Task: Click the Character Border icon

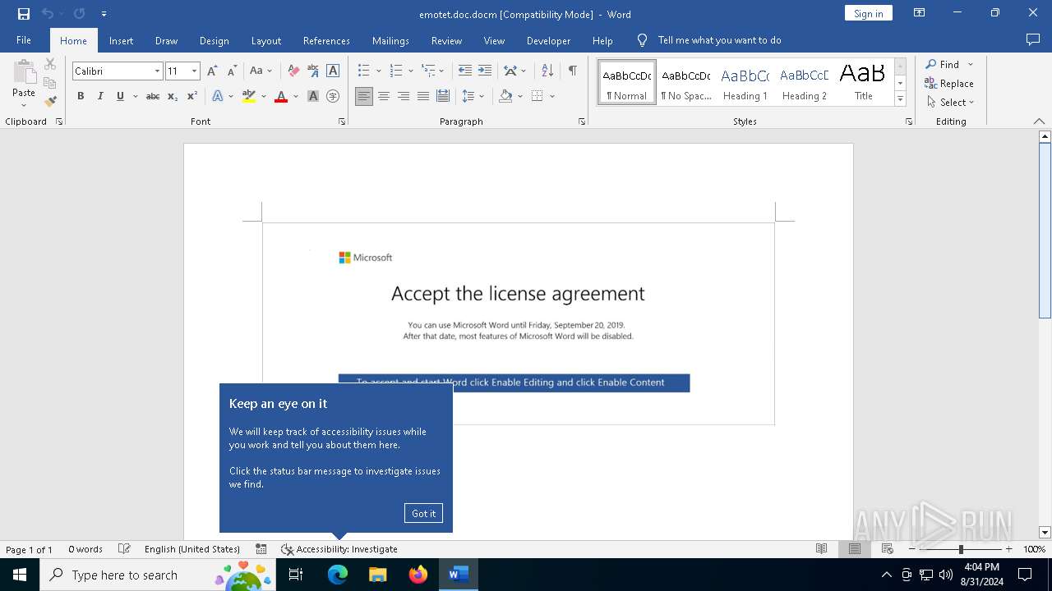Action: tap(333, 71)
